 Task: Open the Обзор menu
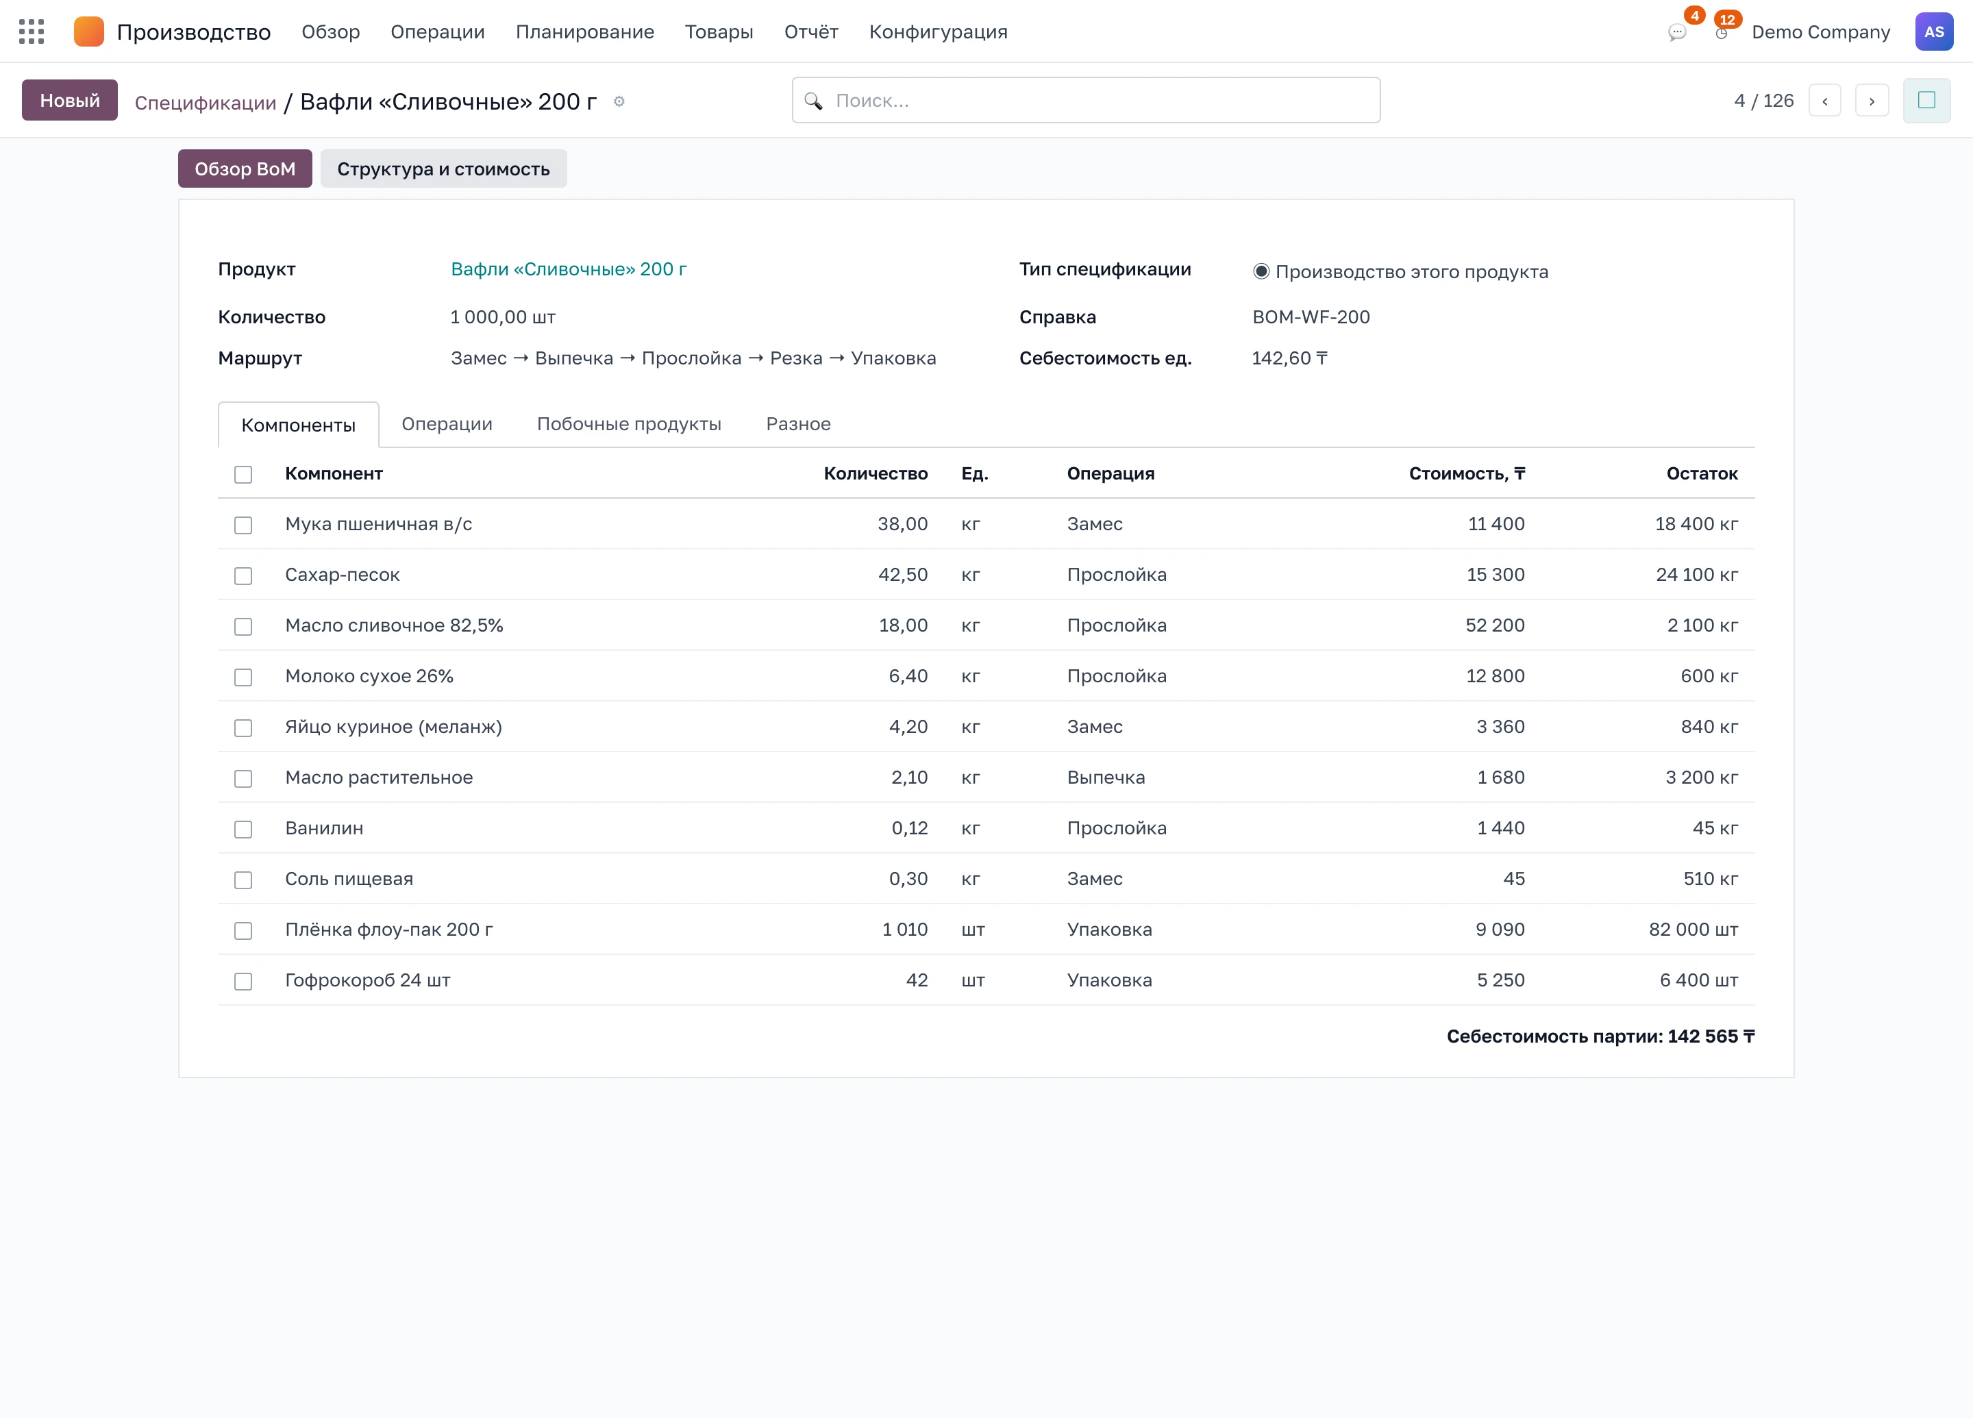[331, 32]
